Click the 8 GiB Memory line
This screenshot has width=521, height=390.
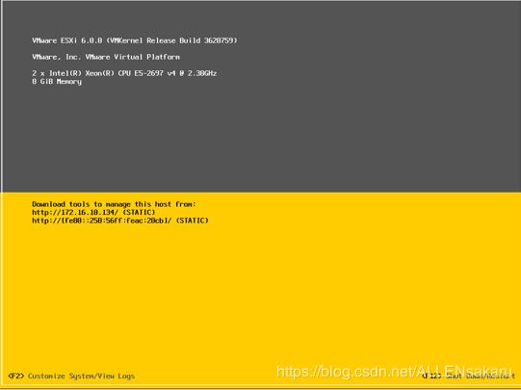point(57,82)
